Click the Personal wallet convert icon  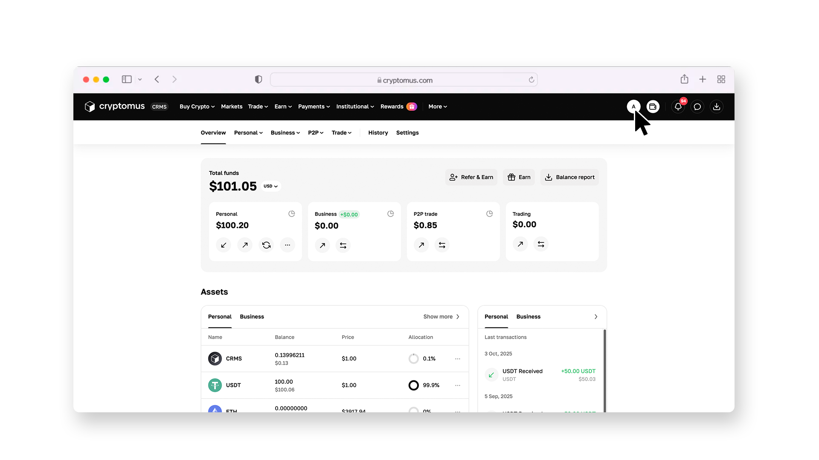point(266,245)
